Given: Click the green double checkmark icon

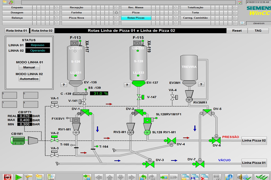Looking at the screenshot, I should pyautogui.click(x=262, y=177).
